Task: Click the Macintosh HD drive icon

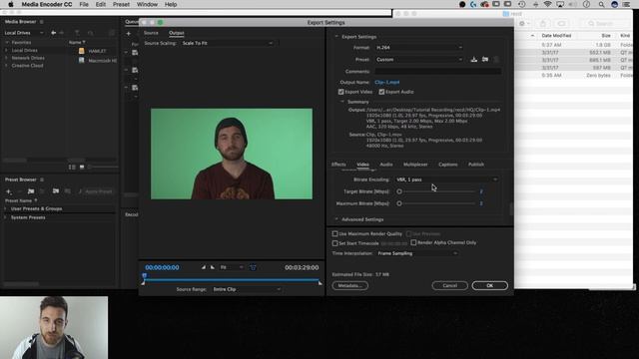Action: click(82, 60)
